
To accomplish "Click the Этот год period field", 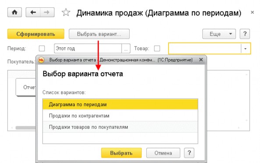I will (x=88, y=49).
